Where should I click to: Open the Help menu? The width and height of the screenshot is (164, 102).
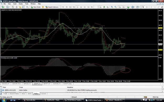point(39,4)
